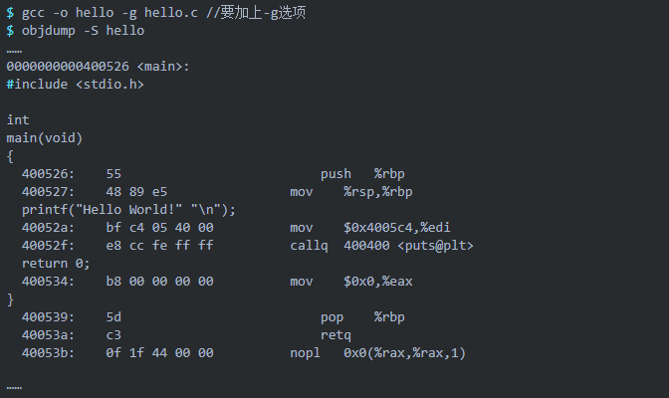Click the return 0; source line
669x398 pixels.
(x=56, y=263)
